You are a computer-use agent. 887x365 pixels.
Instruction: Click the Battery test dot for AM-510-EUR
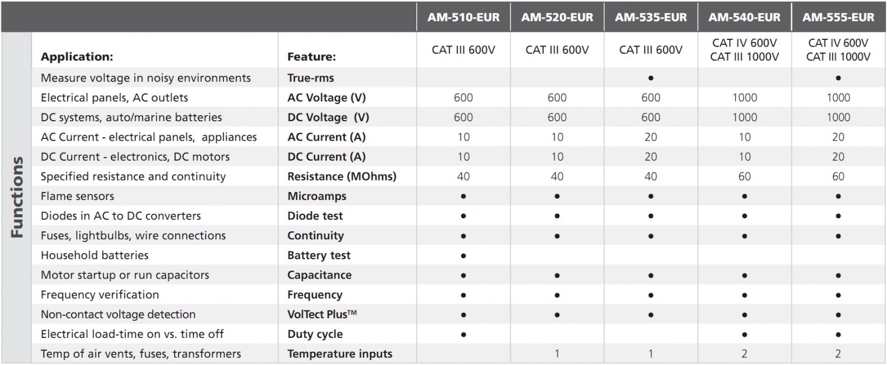click(463, 256)
